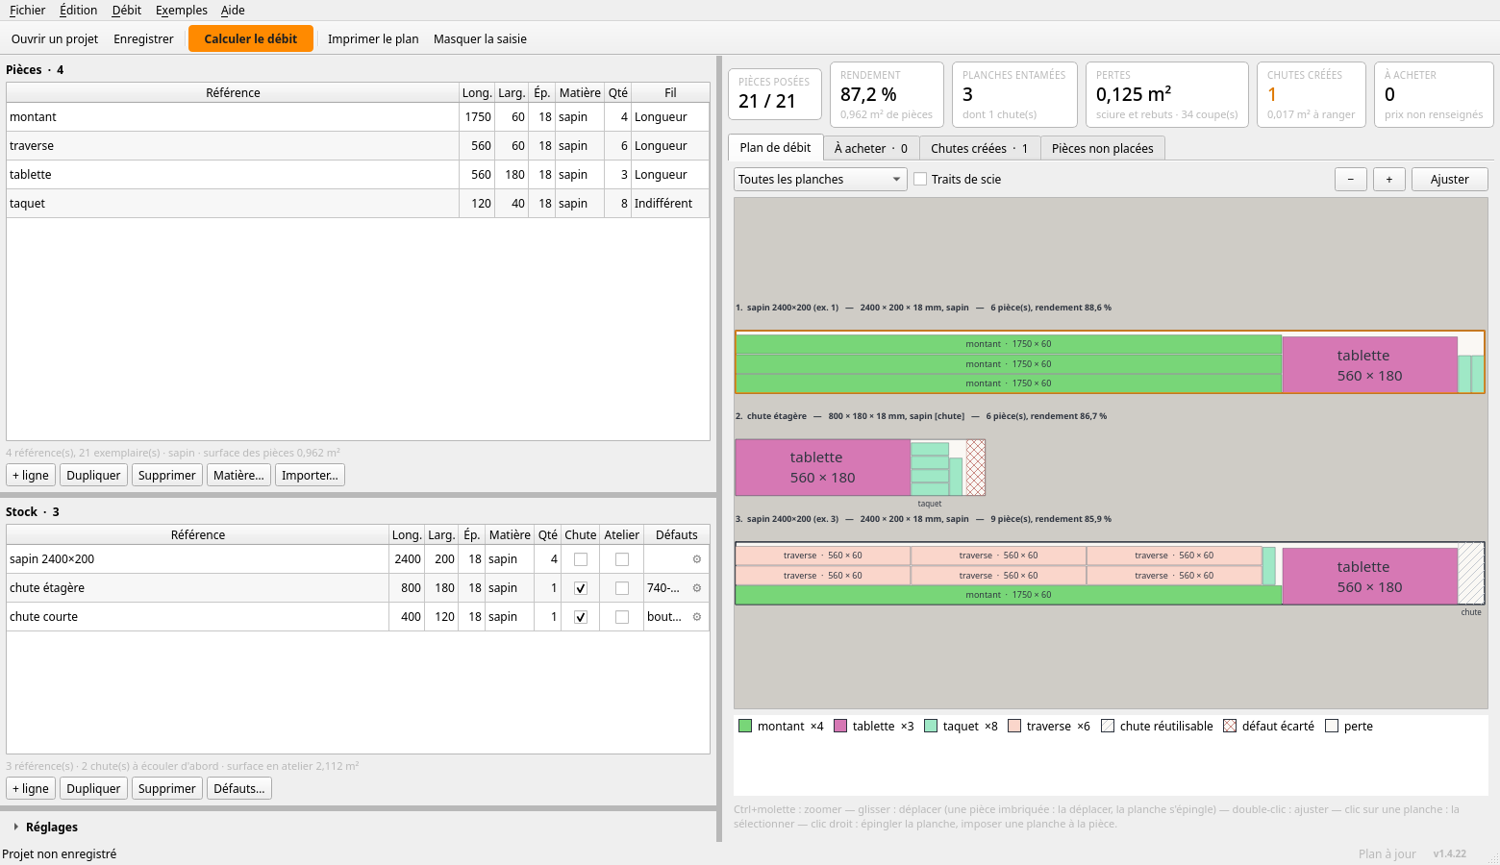Viewport: 1500px width, 865px height.
Task: Switch to the Pièces non placées tab
Action: click(1103, 148)
